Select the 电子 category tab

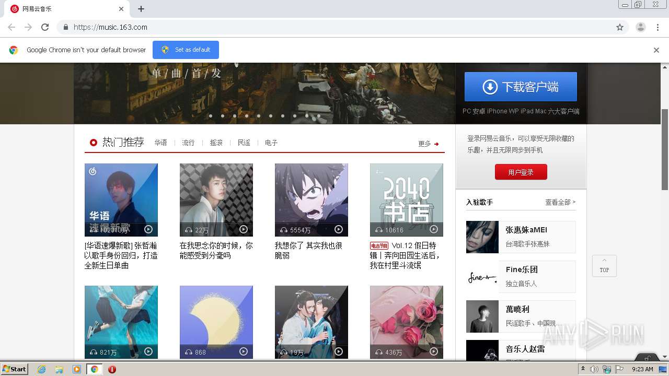click(271, 143)
